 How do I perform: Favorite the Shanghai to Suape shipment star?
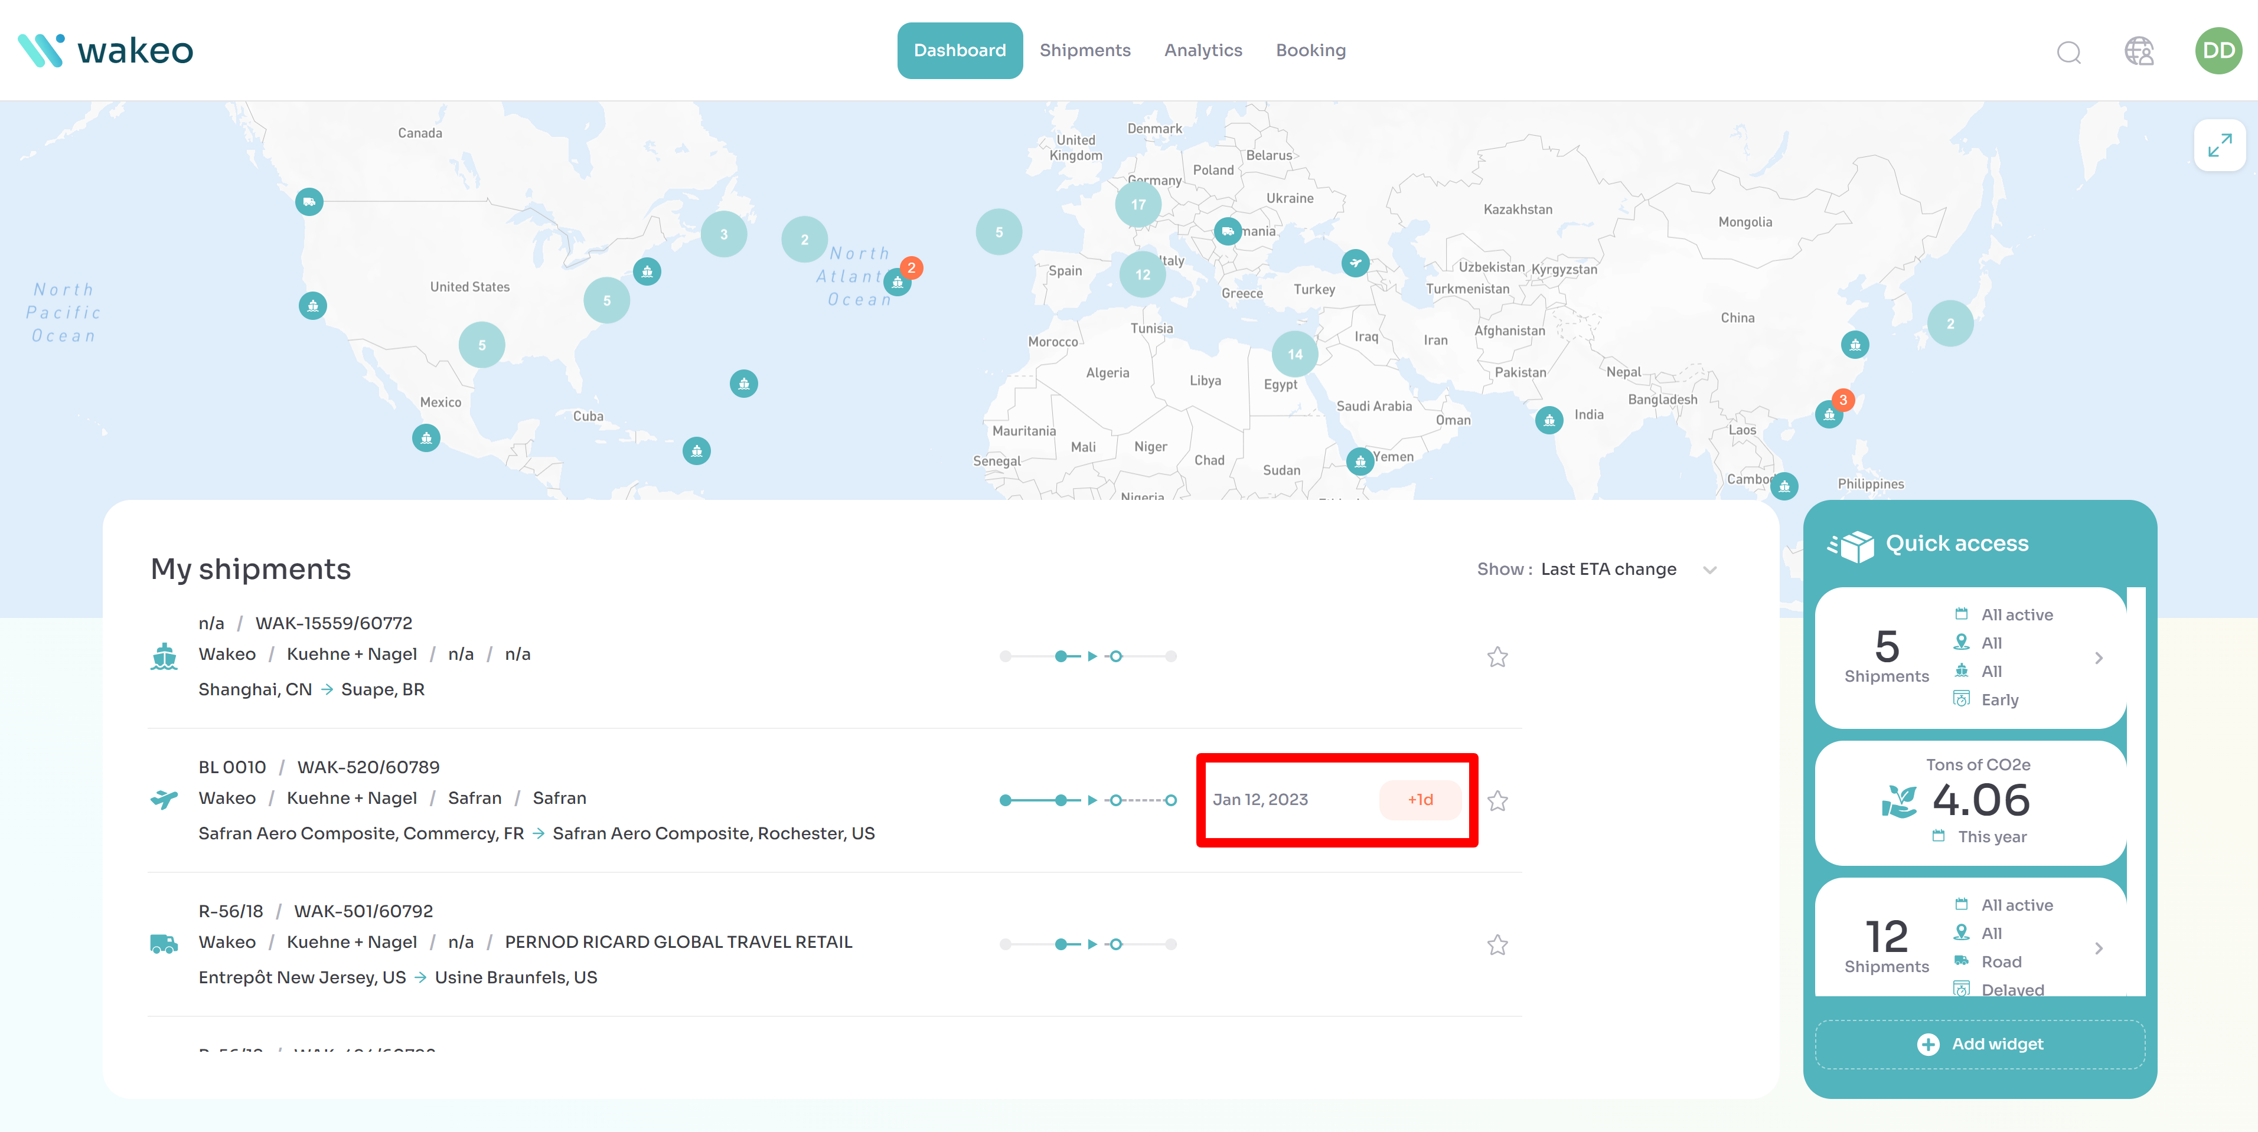coord(1497,657)
